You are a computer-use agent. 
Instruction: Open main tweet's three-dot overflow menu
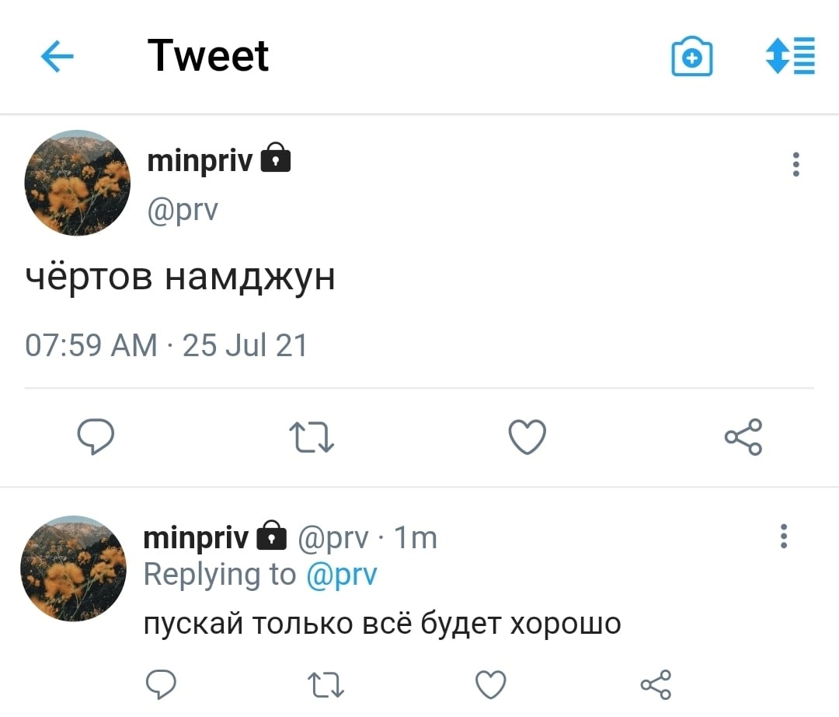tap(795, 165)
